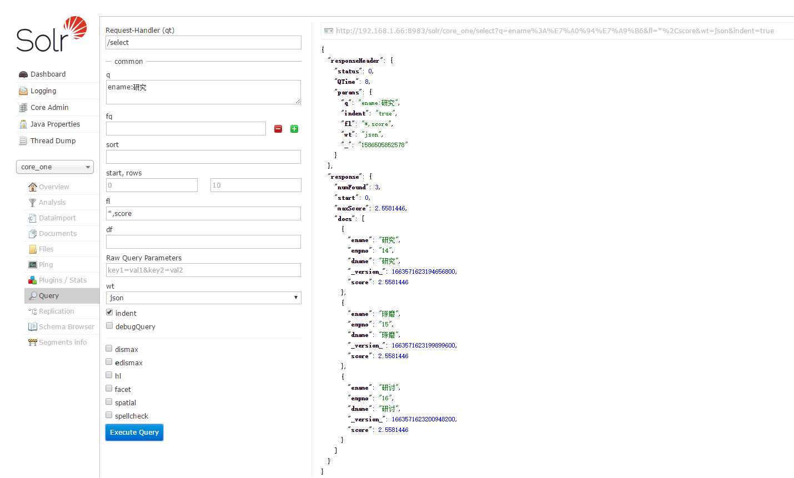Click the rows value field

(256, 185)
